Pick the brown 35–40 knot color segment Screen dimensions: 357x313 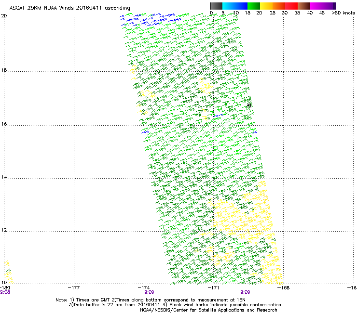pos(304,6)
